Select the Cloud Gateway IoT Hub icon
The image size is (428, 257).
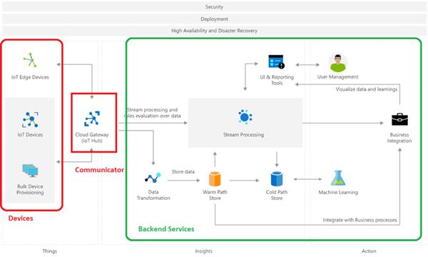coord(92,119)
